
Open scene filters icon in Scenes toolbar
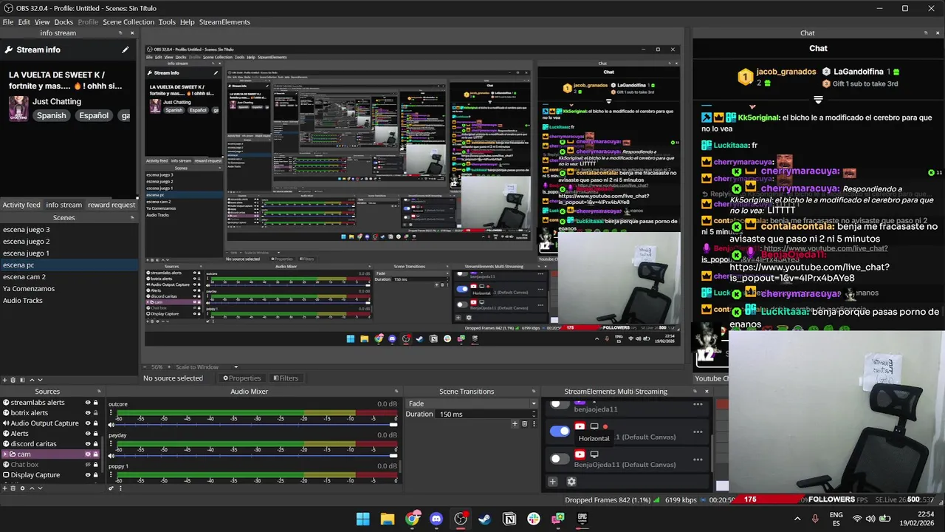coord(22,380)
